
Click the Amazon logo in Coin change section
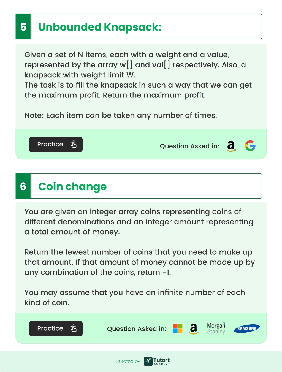[x=194, y=329]
